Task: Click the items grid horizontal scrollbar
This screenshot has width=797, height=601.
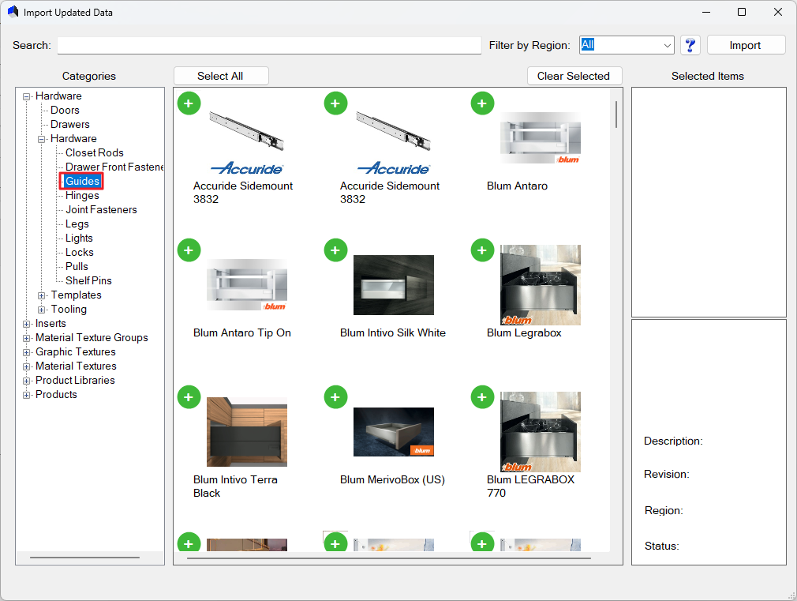Action: (389, 558)
